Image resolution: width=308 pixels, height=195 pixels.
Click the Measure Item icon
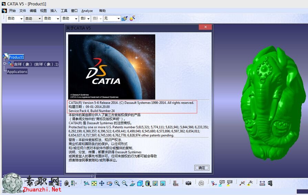click(270, 183)
